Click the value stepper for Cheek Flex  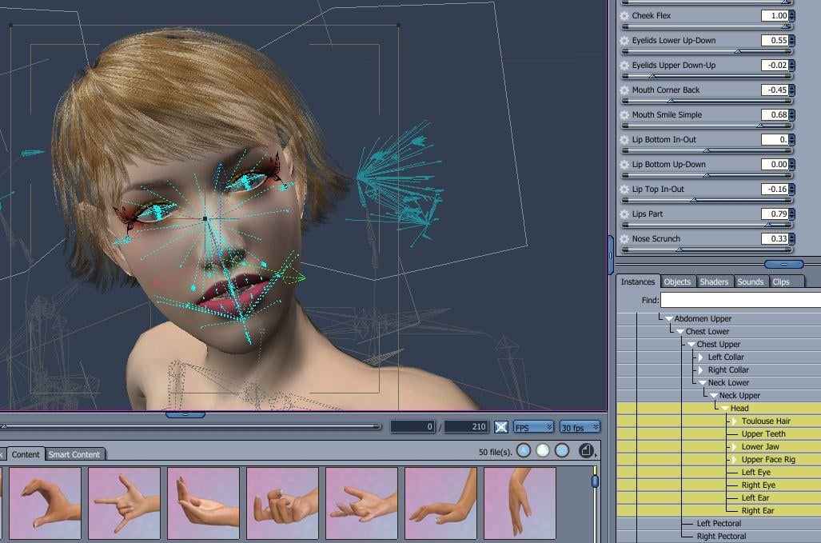791,16
